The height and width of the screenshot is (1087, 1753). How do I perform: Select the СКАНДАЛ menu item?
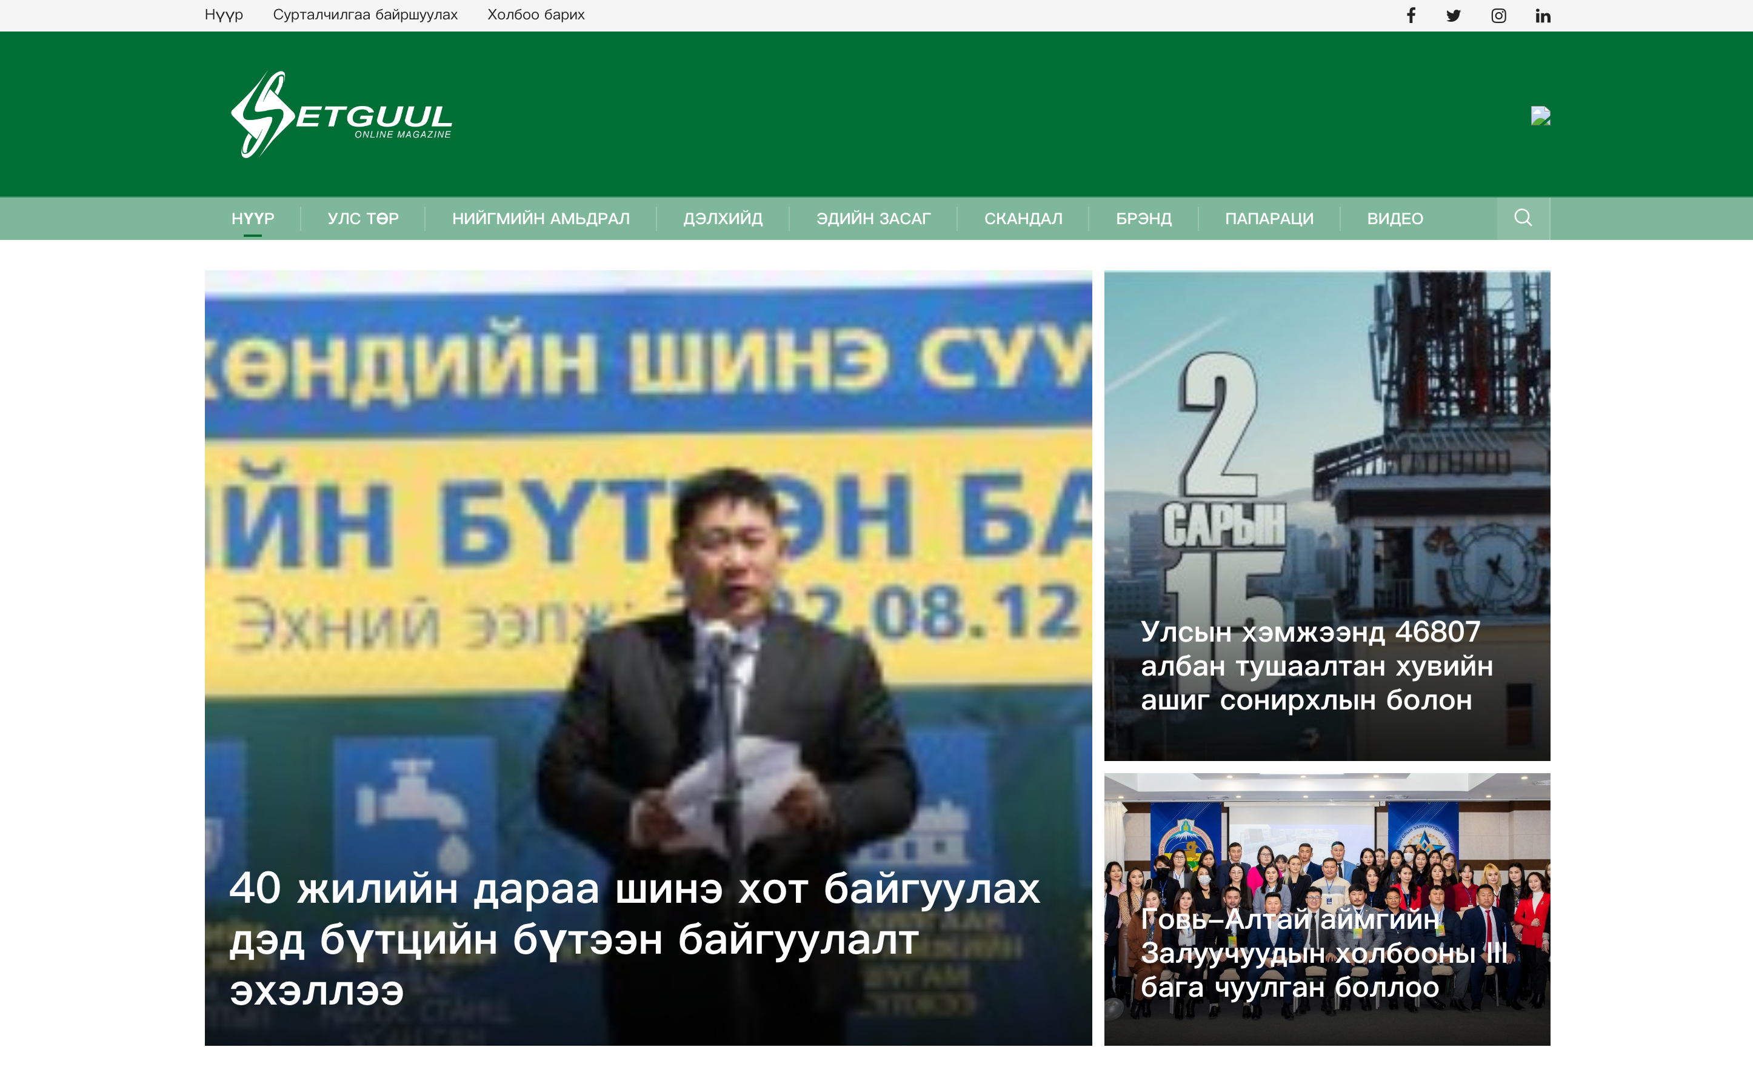[1023, 219]
